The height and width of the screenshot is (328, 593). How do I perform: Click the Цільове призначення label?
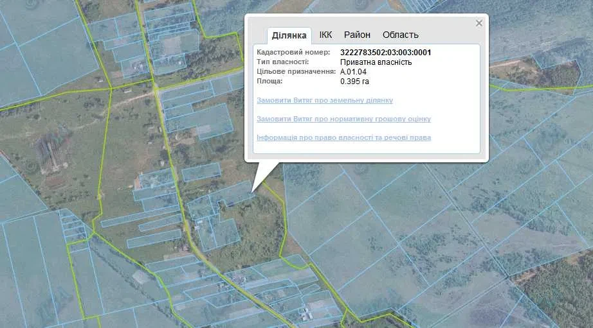[296, 71]
